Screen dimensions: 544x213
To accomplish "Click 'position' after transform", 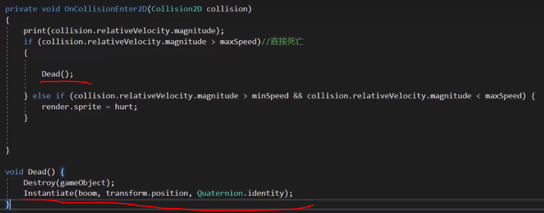I will 169,193.
